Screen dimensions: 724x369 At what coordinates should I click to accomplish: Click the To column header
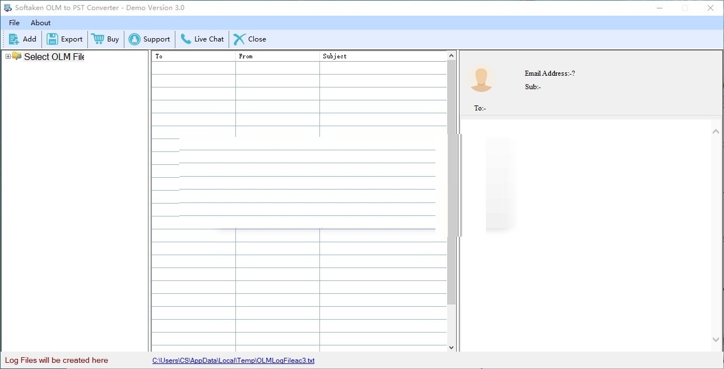pyautogui.click(x=193, y=56)
